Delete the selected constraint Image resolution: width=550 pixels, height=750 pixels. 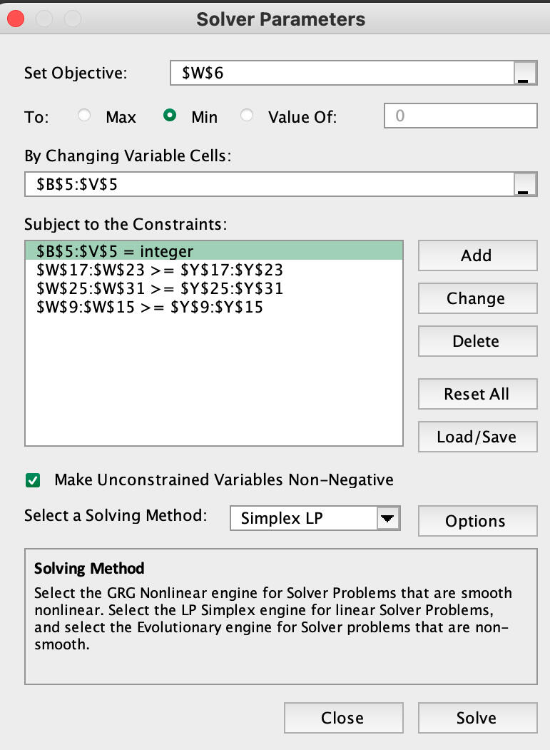[x=477, y=341]
